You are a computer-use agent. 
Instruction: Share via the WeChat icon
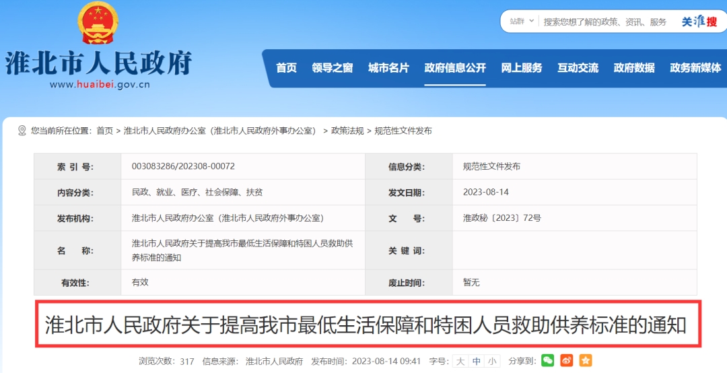(x=547, y=360)
